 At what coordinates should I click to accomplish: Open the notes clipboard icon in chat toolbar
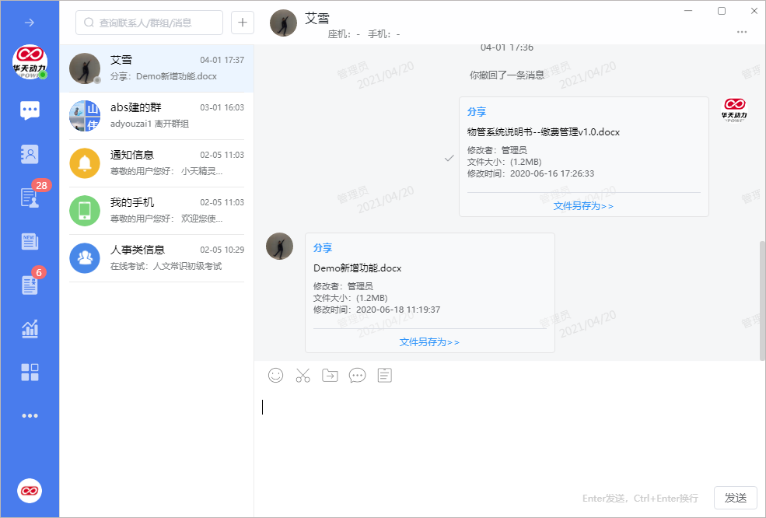[x=384, y=375]
